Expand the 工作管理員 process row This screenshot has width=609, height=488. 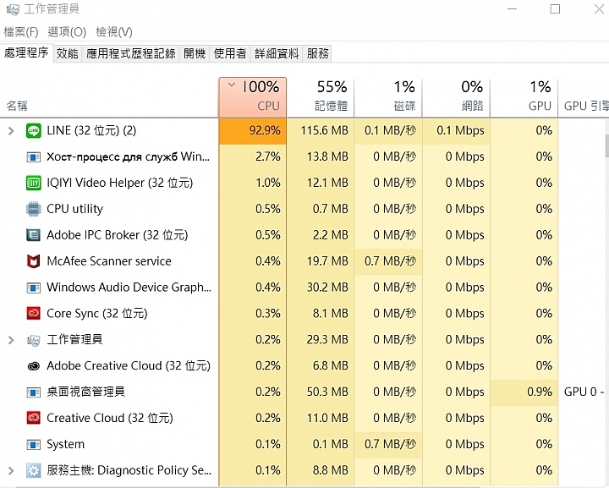click(x=11, y=340)
